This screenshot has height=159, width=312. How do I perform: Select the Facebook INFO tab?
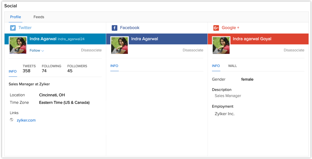[x=114, y=66]
